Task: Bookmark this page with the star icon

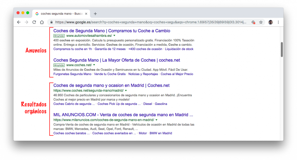Action: coord(261,22)
